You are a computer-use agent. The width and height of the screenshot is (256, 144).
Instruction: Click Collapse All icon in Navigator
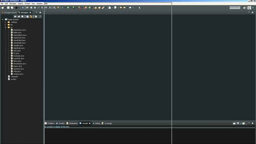click(28, 16)
